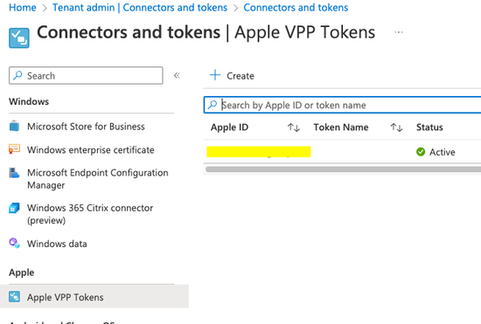Open Windows enterprise certificate

pyautogui.click(x=92, y=149)
